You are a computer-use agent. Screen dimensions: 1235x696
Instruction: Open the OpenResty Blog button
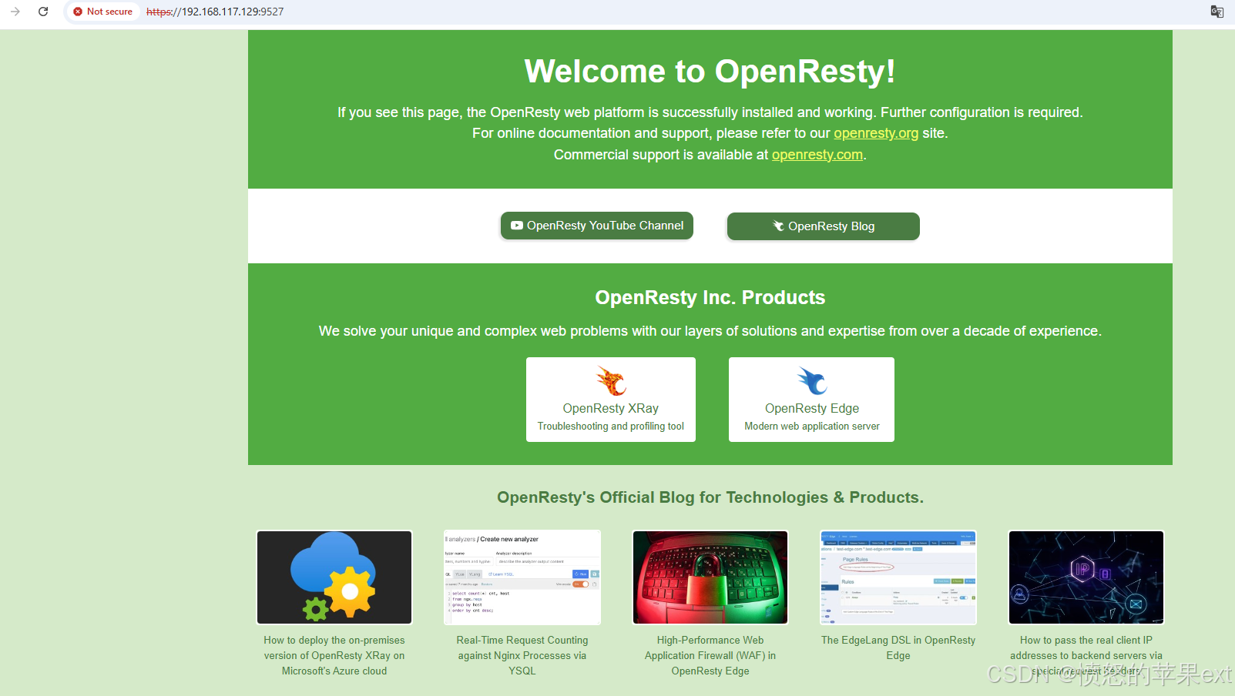(x=824, y=226)
